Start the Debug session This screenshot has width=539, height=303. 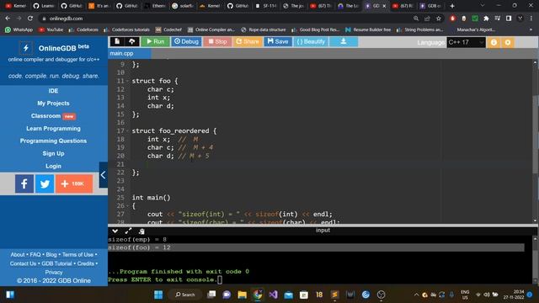(x=186, y=41)
